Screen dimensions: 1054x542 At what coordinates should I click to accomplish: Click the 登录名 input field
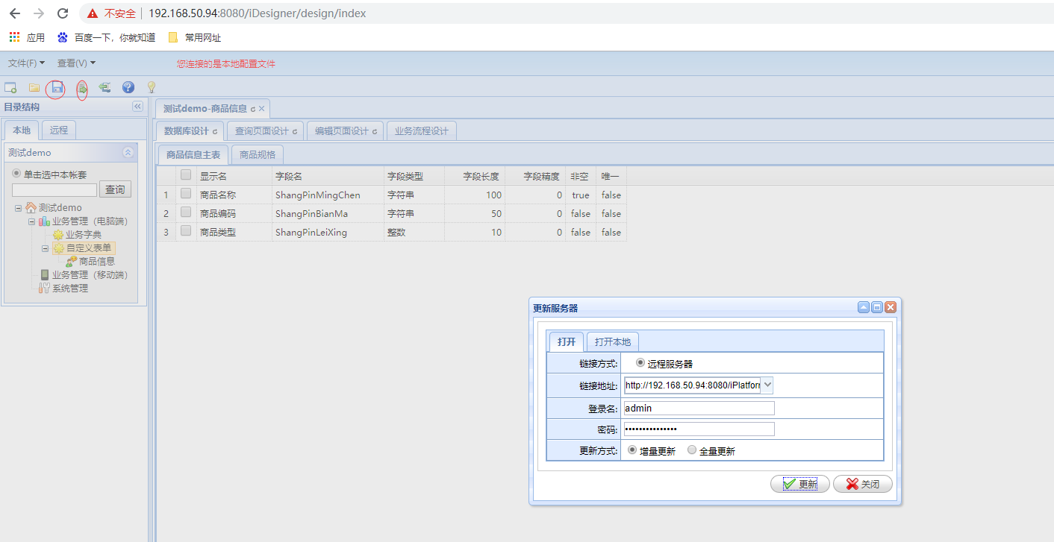tap(699, 408)
